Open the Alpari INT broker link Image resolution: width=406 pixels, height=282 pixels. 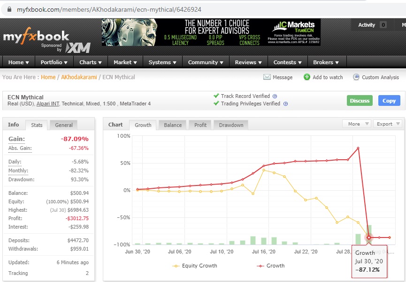coord(48,104)
